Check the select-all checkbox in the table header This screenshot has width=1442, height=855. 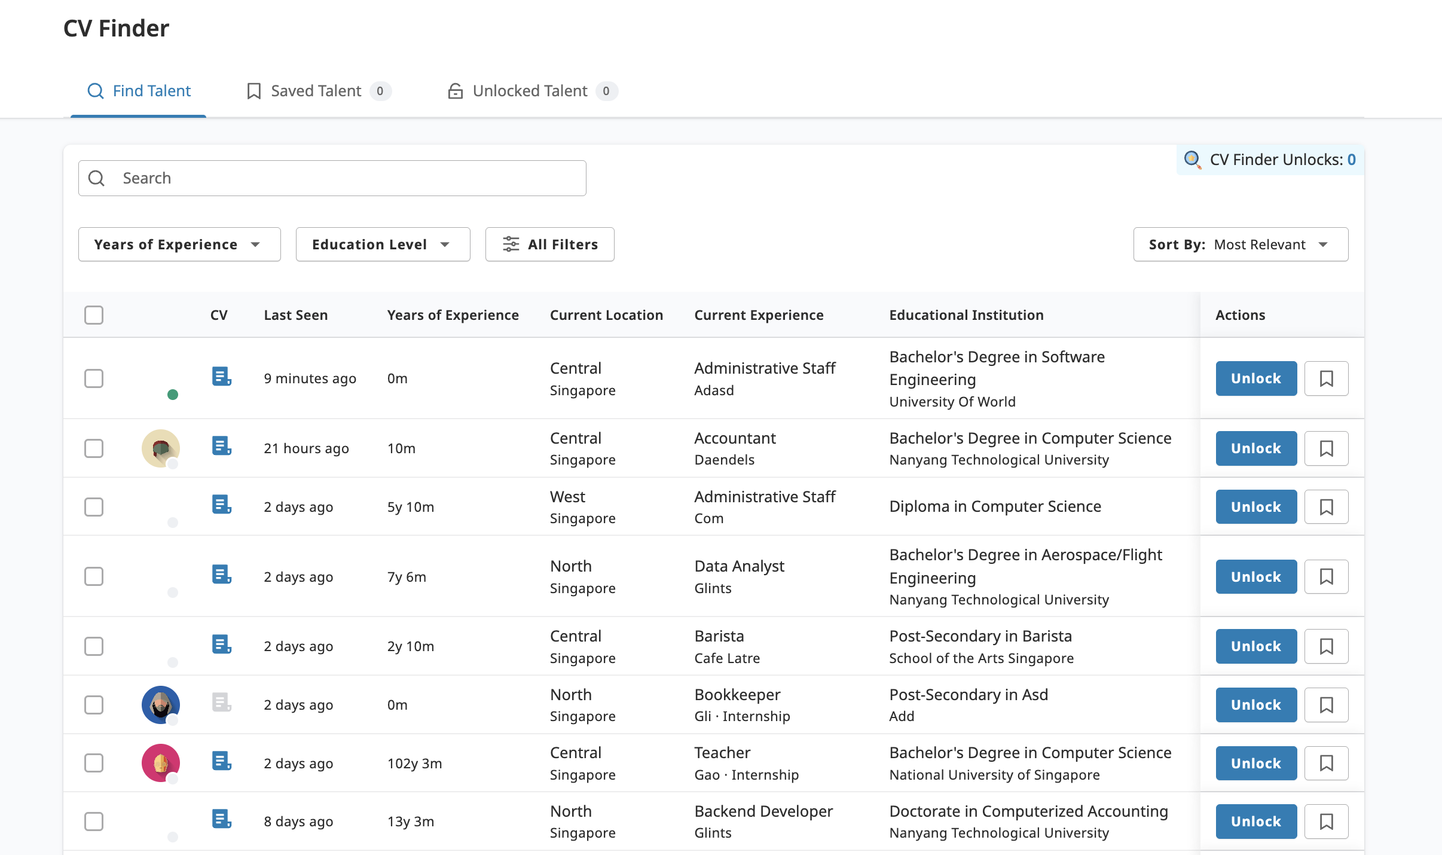(94, 315)
